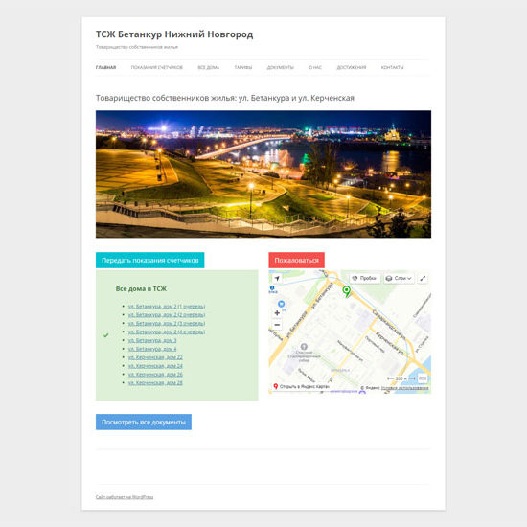Click the map ruler tool icon

click(423, 378)
